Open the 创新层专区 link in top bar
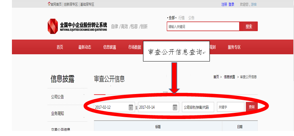This screenshot has height=136, width=294. [71, 4]
